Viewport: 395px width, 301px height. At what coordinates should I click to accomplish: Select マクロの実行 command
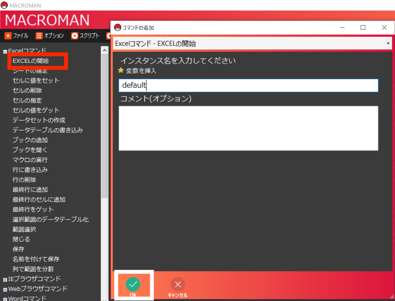pyautogui.click(x=30, y=160)
